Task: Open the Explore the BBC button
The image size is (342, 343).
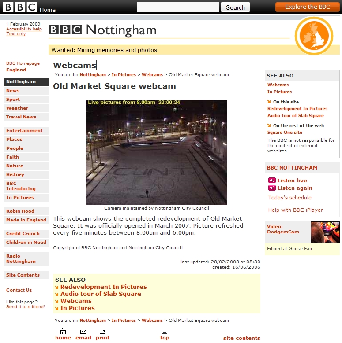Action: [308, 7]
